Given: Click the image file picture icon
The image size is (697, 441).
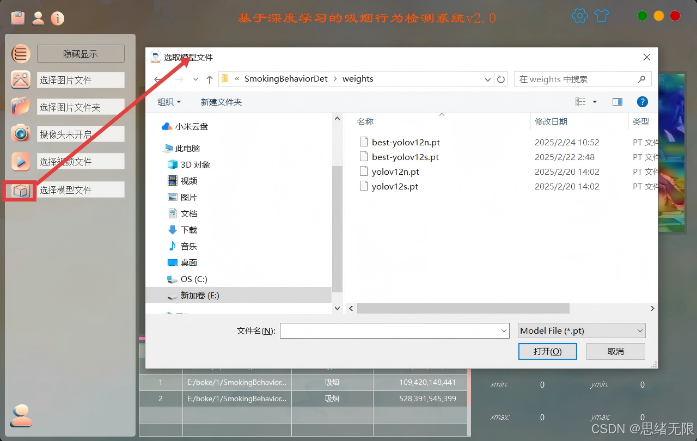Looking at the screenshot, I should (21, 79).
